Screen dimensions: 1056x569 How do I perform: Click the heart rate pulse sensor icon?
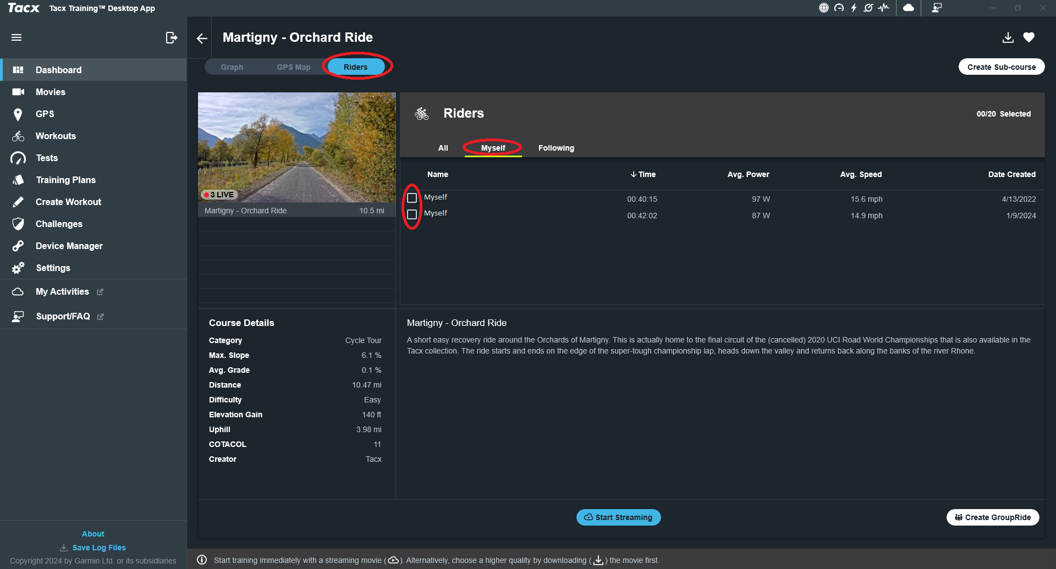coord(884,8)
